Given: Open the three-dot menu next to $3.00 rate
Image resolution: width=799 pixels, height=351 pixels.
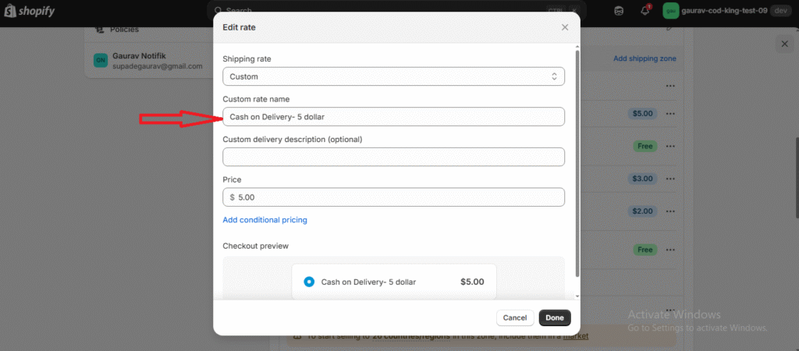Looking at the screenshot, I should tap(669, 179).
